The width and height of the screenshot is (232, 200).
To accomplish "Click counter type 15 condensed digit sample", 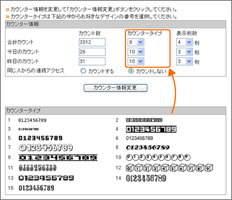I will 36,188.
